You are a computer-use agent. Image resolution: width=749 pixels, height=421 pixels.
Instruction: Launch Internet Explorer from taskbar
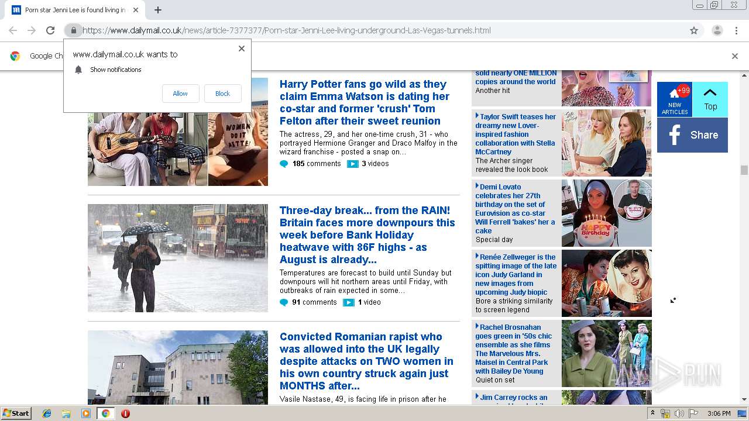point(47,413)
